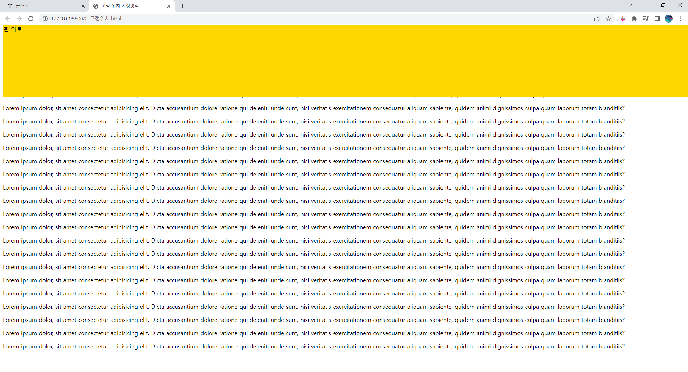Toggle the browser side panel

pos(657,19)
